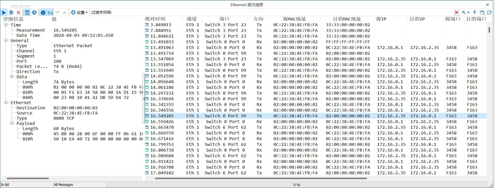Screen dimensions: 495x188
Task: Click the Tx icon of message 3.849013
Action: point(147,25)
